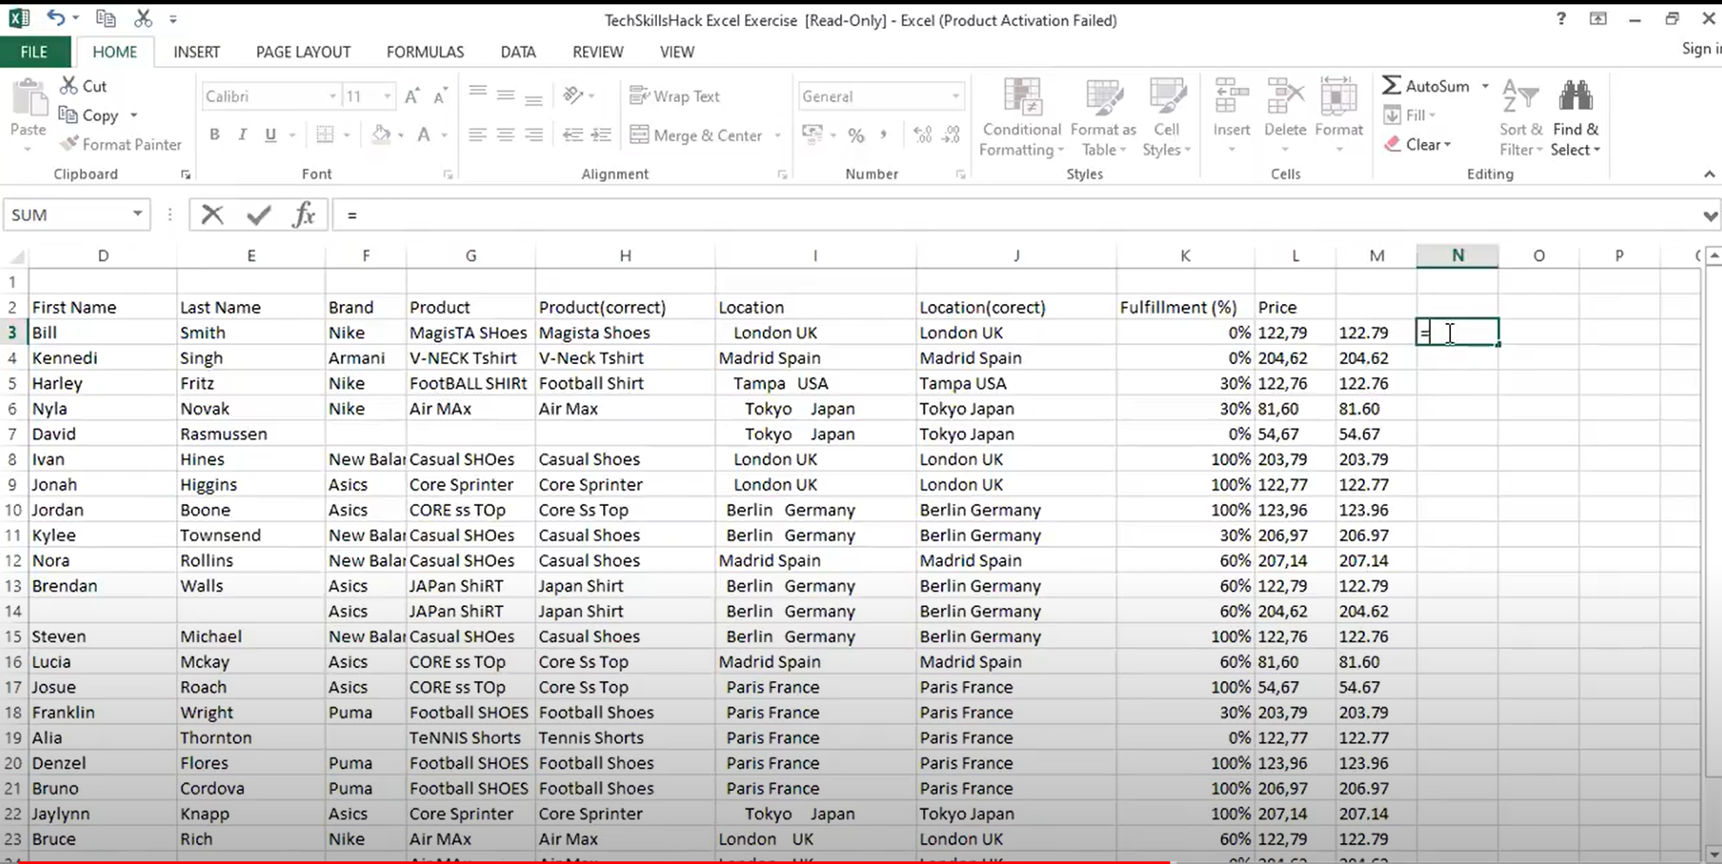Select column N header
This screenshot has width=1722, height=864.
1457,255
